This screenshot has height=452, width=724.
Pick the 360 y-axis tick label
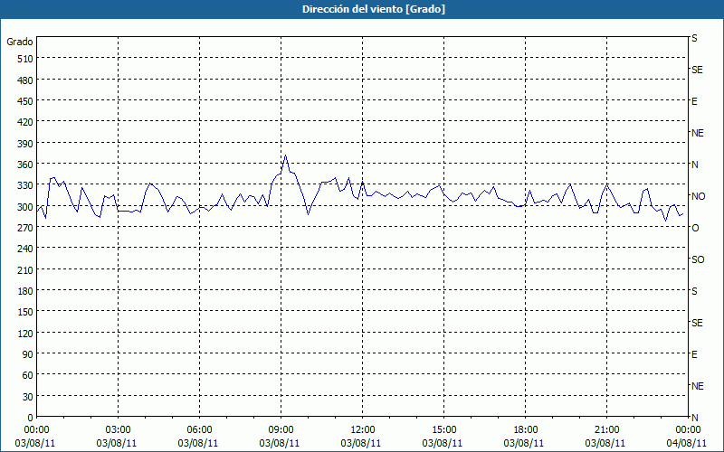pos(25,165)
